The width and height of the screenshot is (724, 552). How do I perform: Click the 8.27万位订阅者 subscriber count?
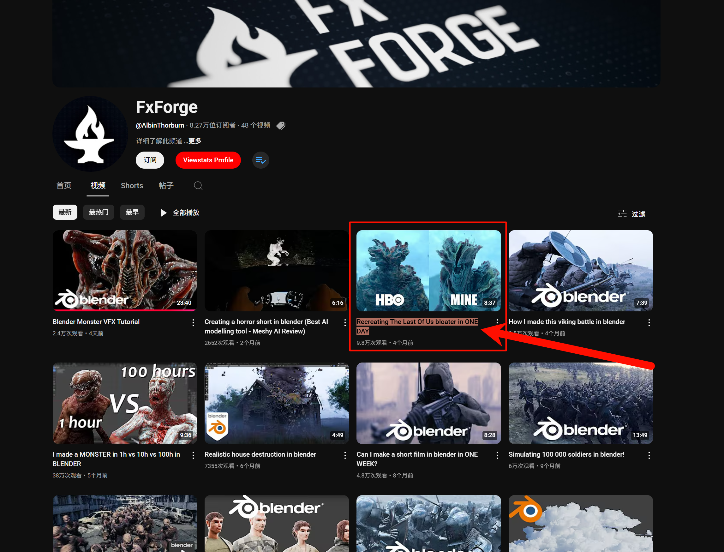[x=212, y=125]
